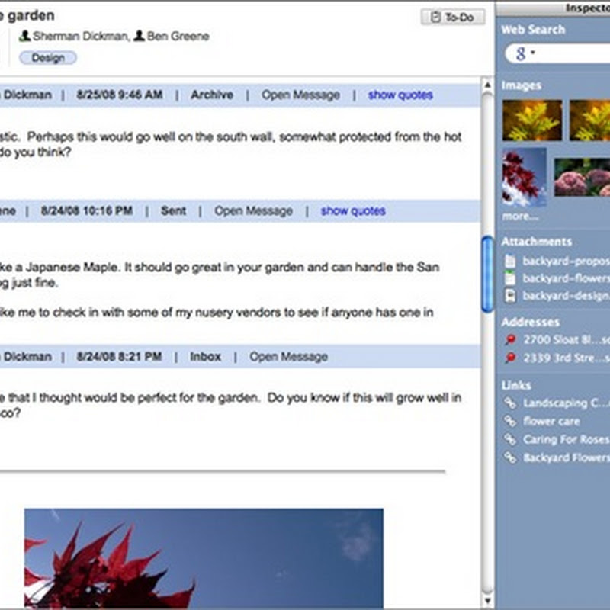Click Archive label in first message header
This screenshot has width=610, height=610.
[212, 95]
